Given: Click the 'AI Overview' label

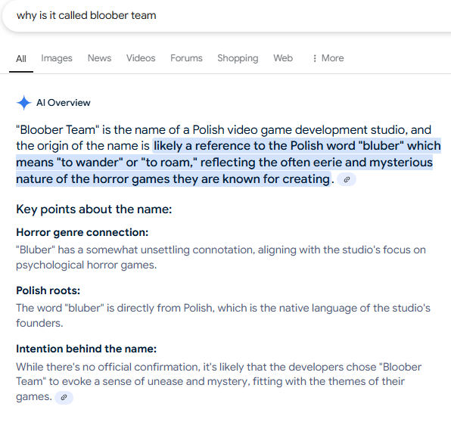Looking at the screenshot, I should coord(64,103).
